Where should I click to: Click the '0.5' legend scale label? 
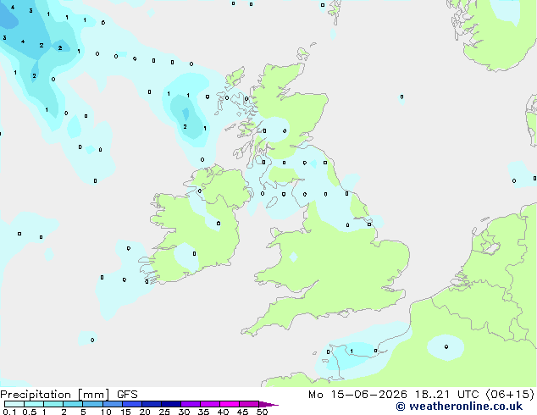click(x=30, y=412)
